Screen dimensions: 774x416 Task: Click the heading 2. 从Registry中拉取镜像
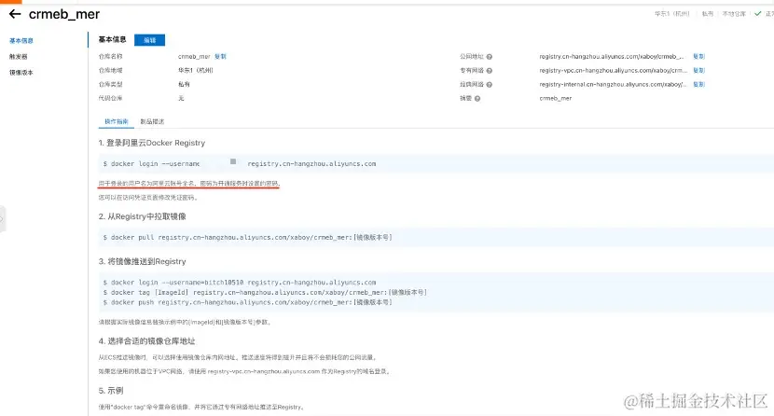(x=142, y=216)
